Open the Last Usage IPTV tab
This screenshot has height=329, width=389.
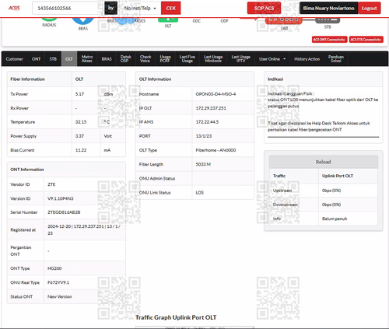pyautogui.click(x=240, y=59)
